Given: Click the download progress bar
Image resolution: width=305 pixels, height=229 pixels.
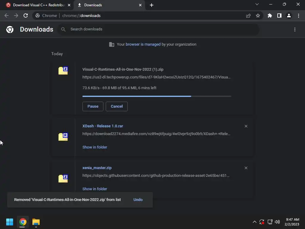Looking at the screenshot, I should pyautogui.click(x=157, y=96).
